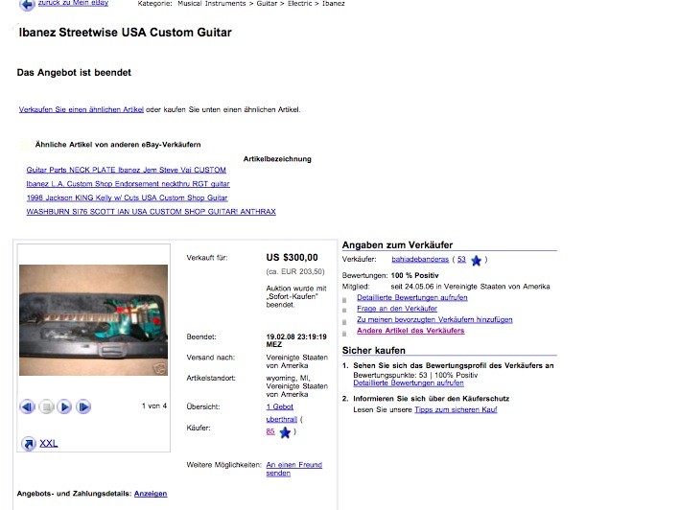Open seller profile bahiadebanderas

[420, 260]
